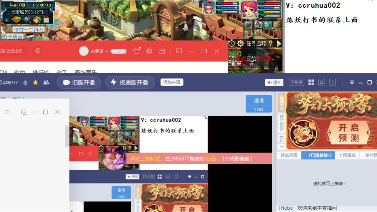Click the nested preview 通知 button
This screenshot has width=377, height=212.
132,177
